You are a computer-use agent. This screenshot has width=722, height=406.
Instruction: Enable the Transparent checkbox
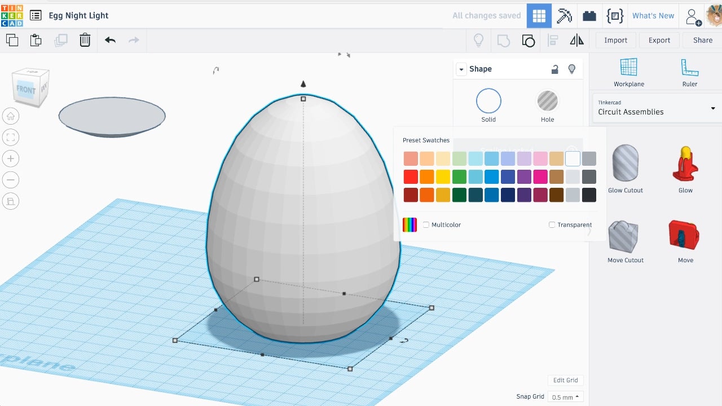click(x=552, y=225)
